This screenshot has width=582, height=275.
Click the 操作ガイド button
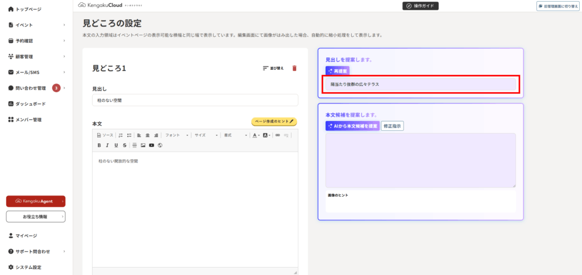click(421, 6)
